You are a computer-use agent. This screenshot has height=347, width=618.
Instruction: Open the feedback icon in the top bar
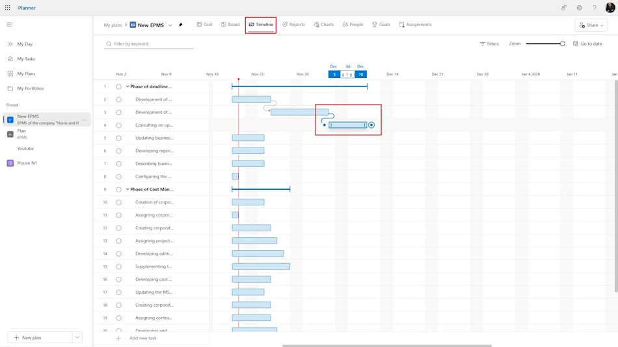tap(564, 8)
